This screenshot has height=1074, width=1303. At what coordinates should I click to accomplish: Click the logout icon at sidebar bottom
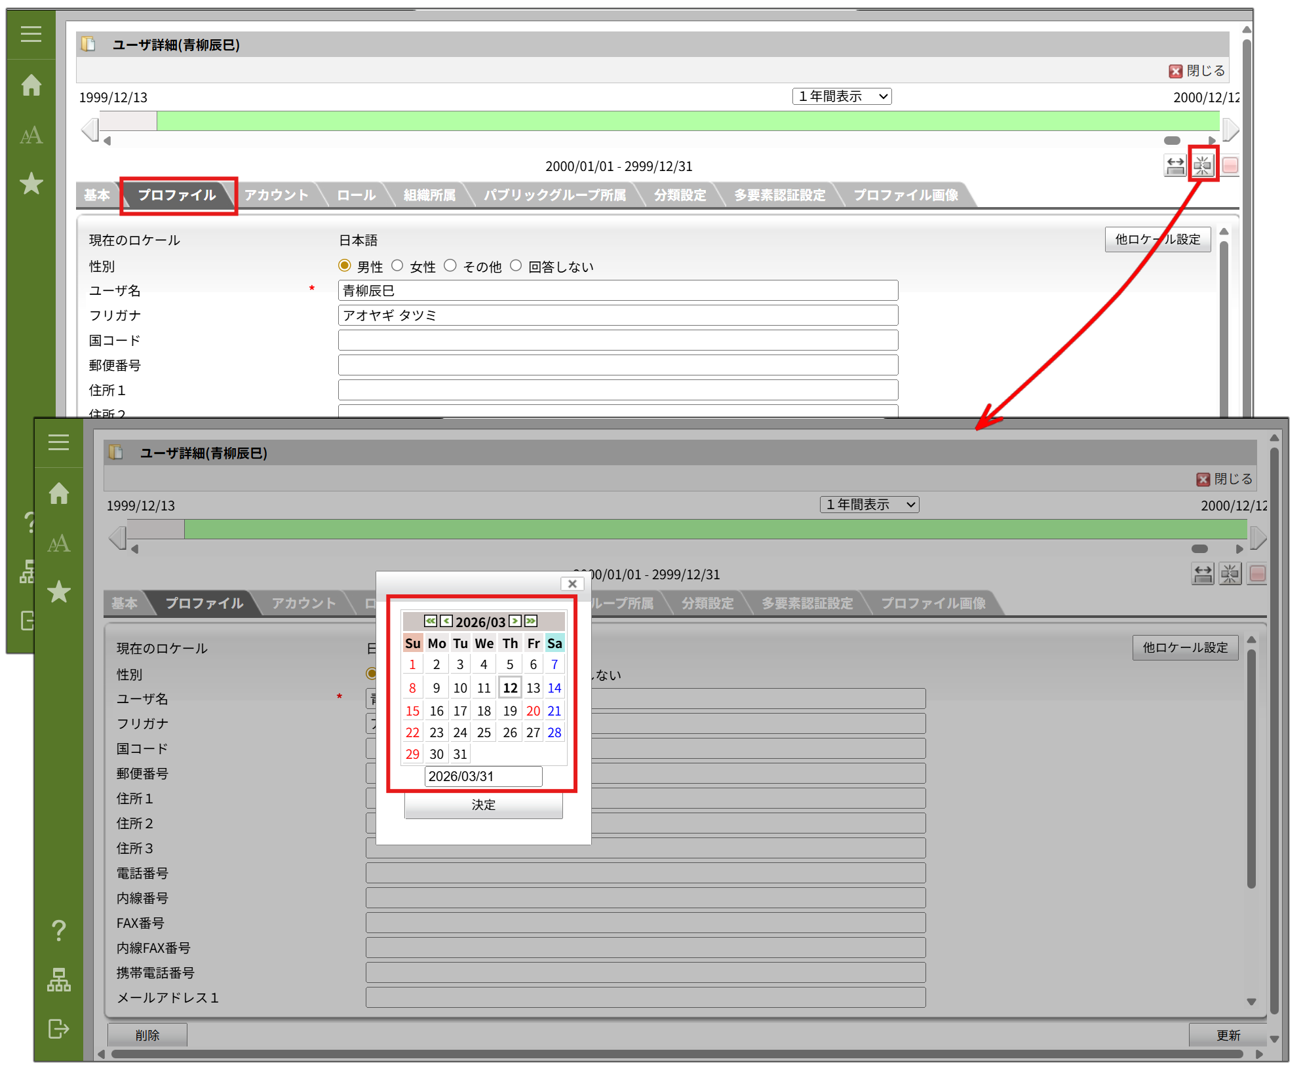pyautogui.click(x=58, y=1029)
